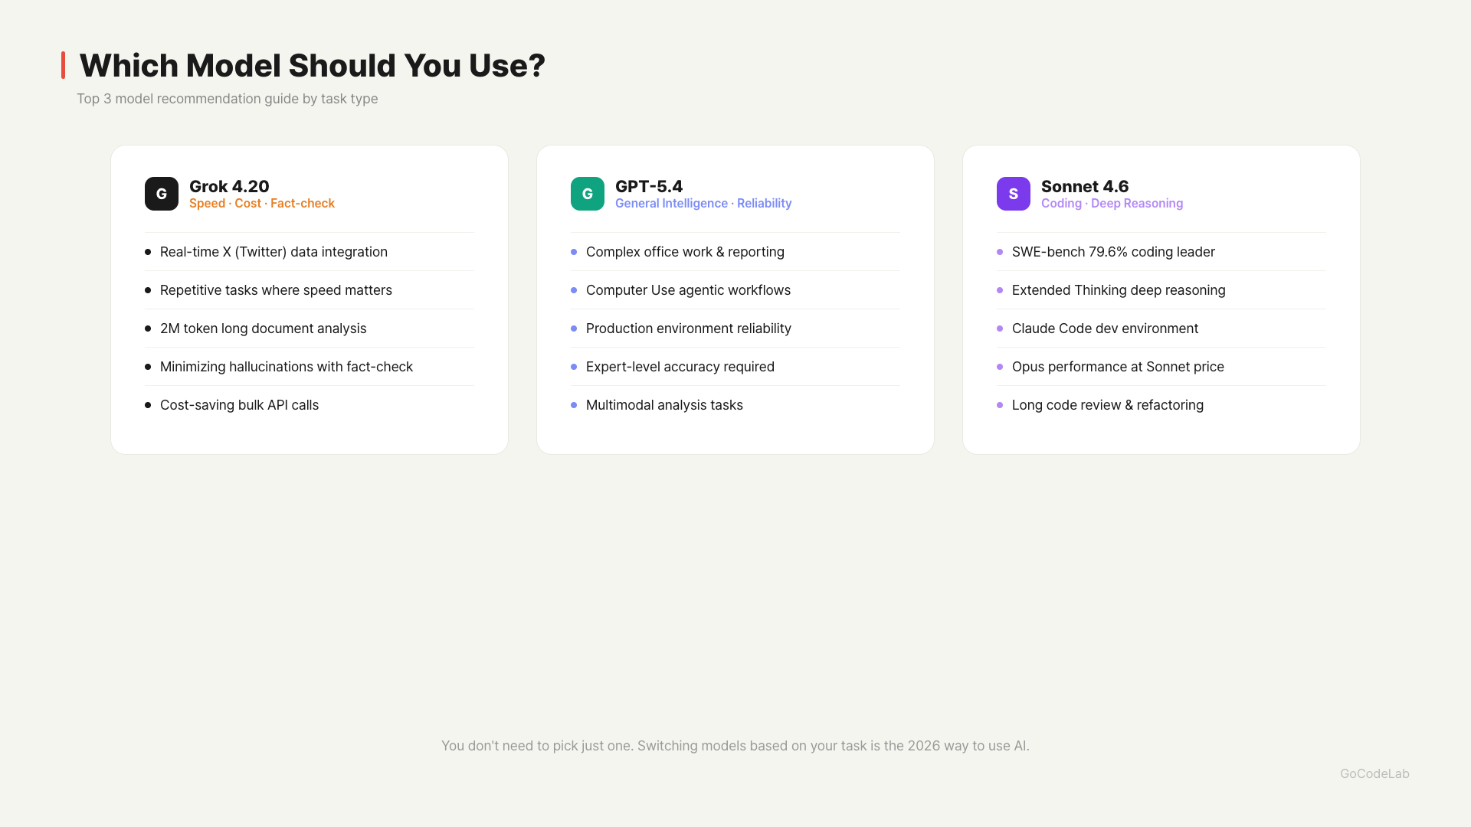Click bullet dot before Complex office work
Image resolution: width=1471 pixels, height=827 pixels.
coord(574,252)
